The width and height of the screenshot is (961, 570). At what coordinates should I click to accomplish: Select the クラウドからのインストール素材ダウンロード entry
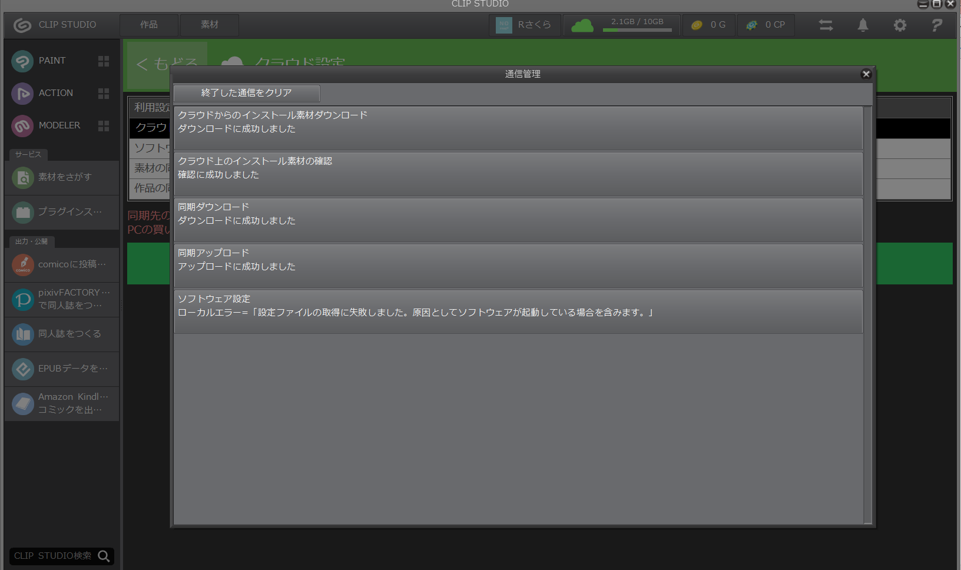pos(518,128)
